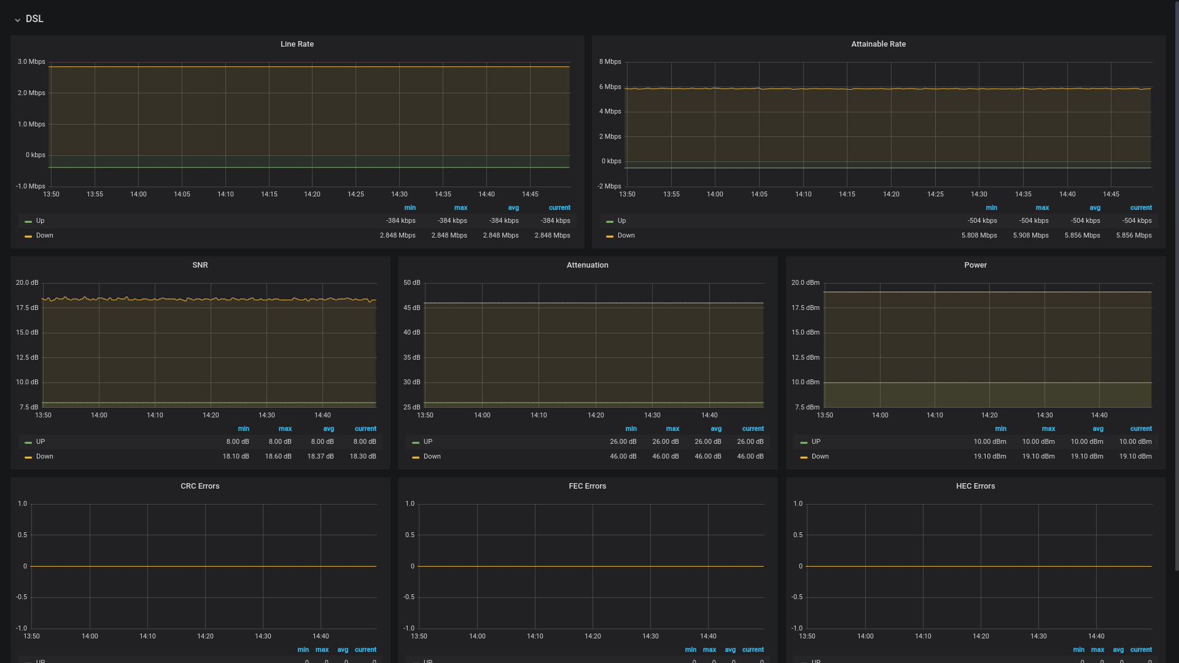Click green color swatch for UP in Power legend

pyautogui.click(x=804, y=443)
